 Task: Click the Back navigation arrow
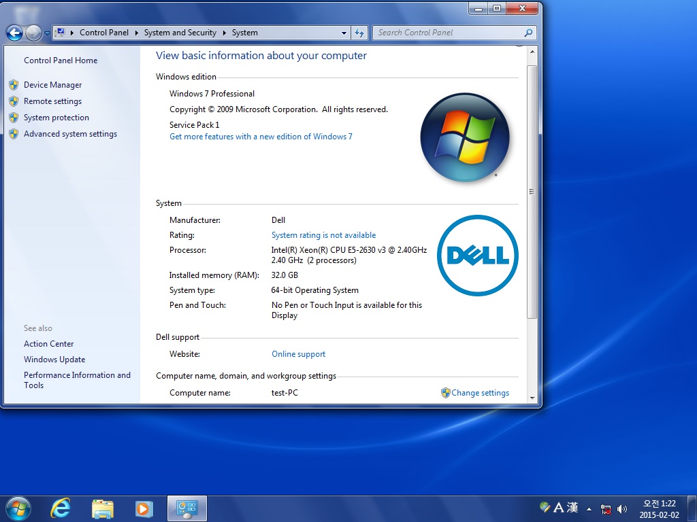tap(14, 33)
